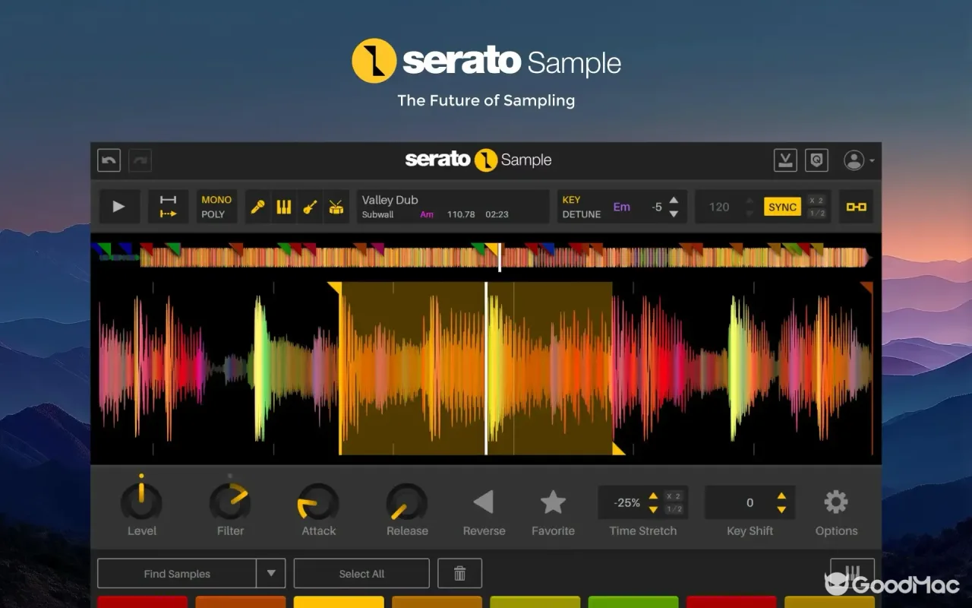Open Options gear settings
Screen dimensions: 972x608
[x=836, y=502]
